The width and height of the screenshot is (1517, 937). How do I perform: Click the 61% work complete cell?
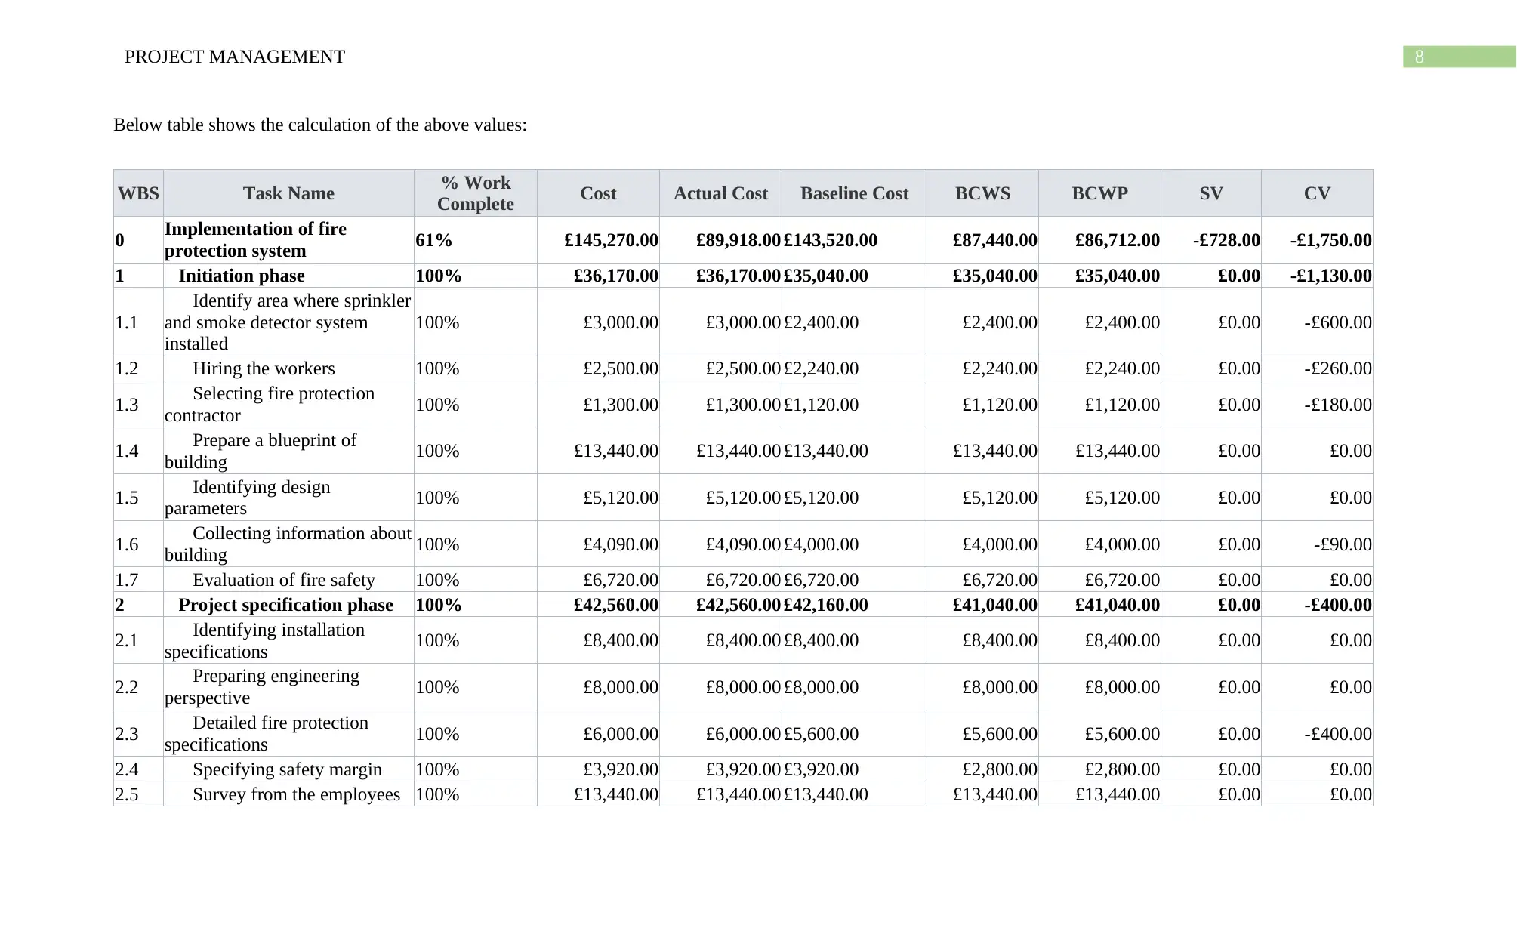pos(476,240)
